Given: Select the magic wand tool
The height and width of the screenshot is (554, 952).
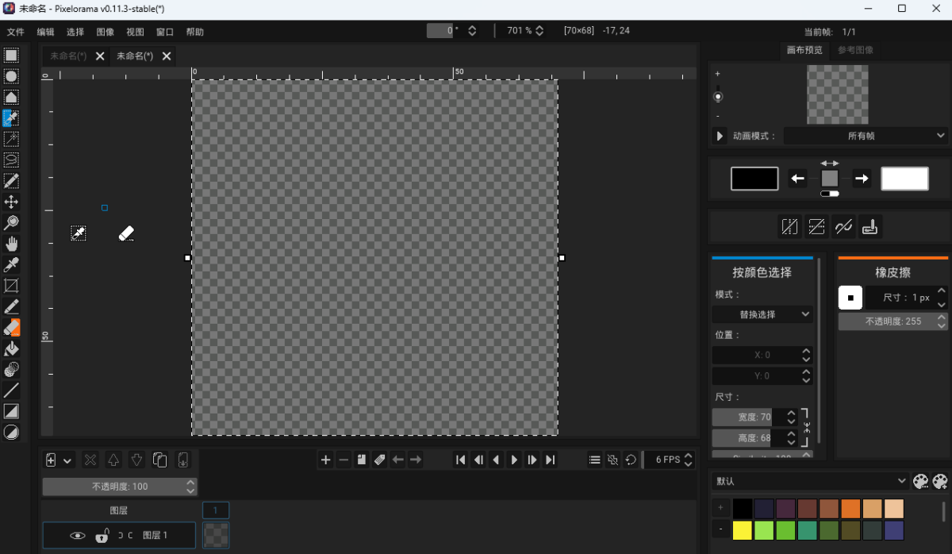Looking at the screenshot, I should tap(11, 139).
